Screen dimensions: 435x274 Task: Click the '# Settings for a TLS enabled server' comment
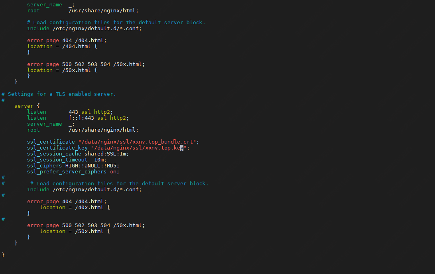pos(59,94)
